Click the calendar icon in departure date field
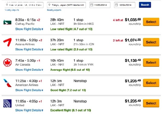 coord(92,5)
